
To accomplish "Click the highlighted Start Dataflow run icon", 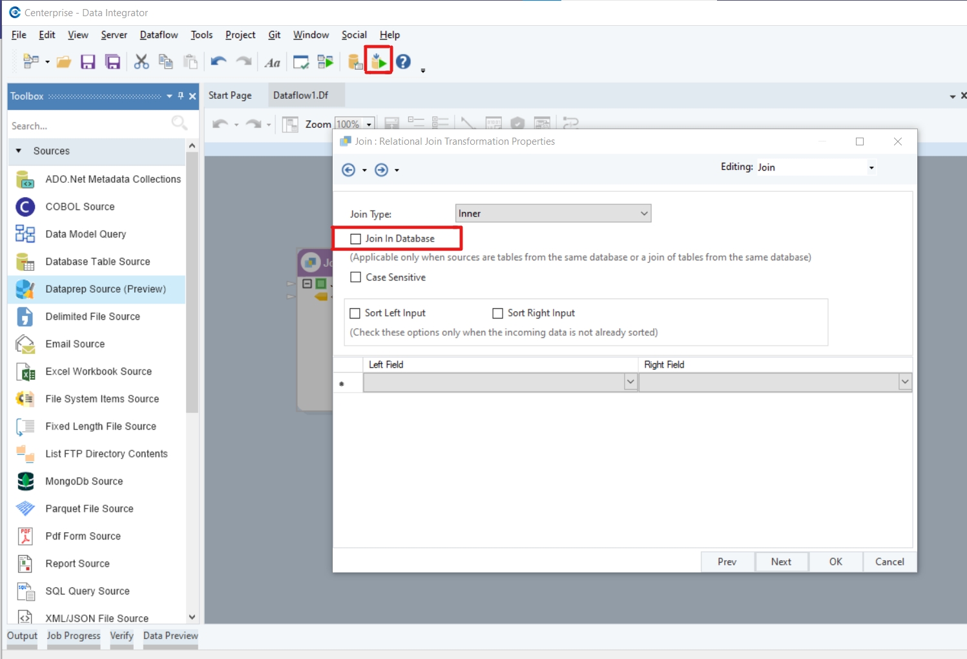I will (379, 62).
